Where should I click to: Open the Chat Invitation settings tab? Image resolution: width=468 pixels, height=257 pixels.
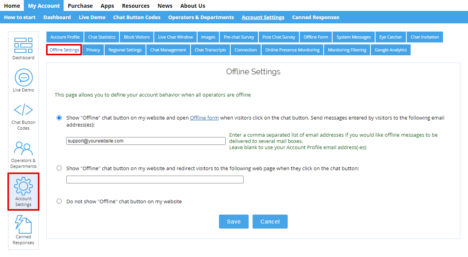pyautogui.click(x=425, y=37)
